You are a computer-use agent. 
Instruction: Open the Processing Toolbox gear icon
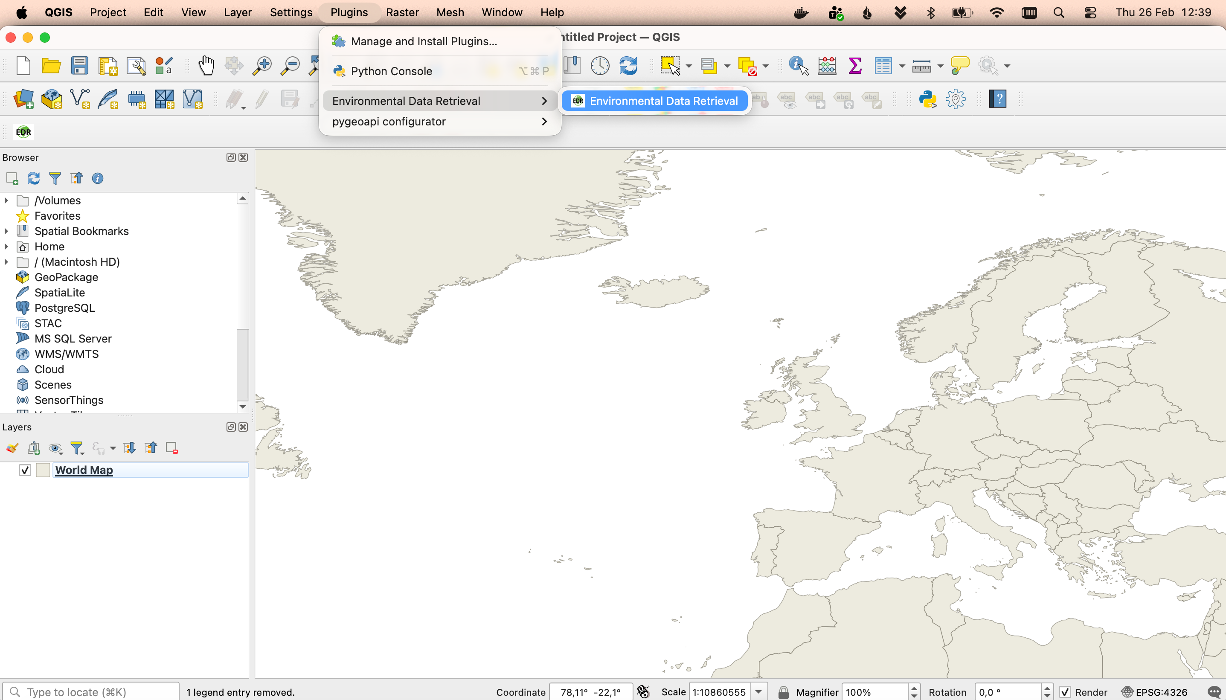coord(955,99)
